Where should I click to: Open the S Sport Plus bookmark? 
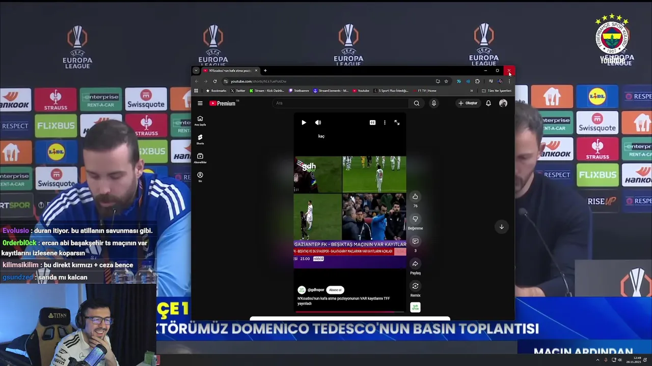(391, 91)
